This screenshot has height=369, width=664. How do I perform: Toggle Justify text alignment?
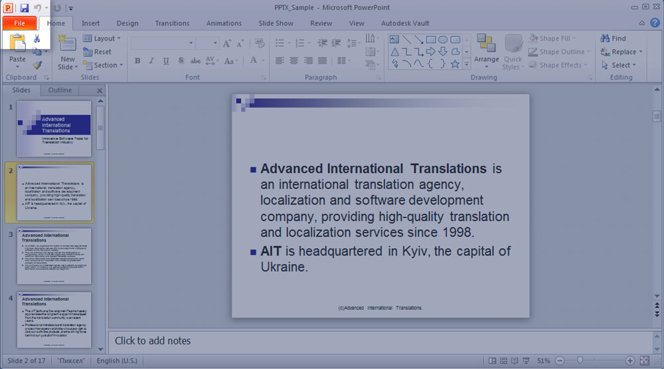click(x=323, y=60)
